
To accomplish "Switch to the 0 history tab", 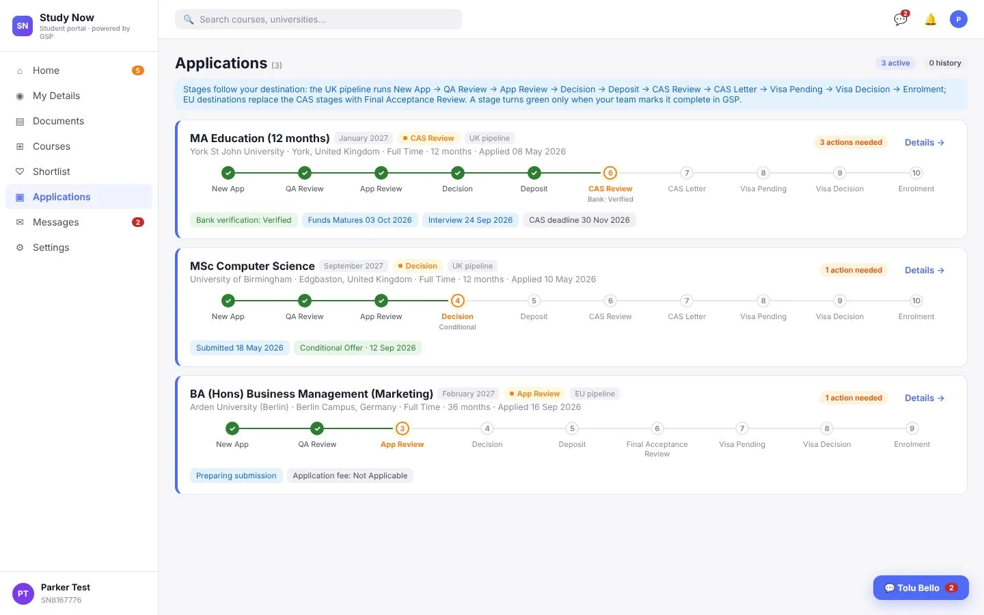I will click(944, 63).
